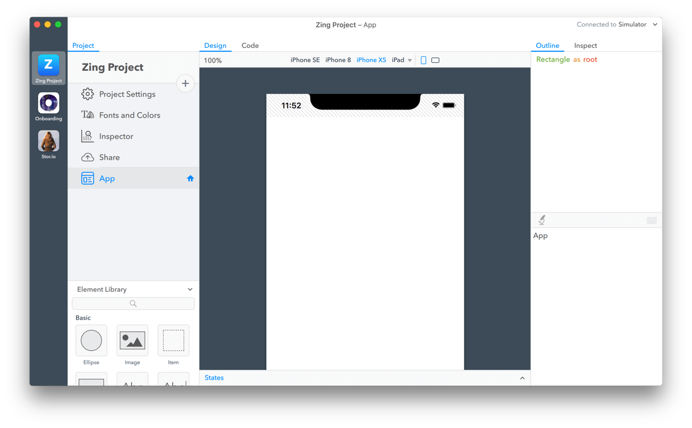The image size is (692, 428).
Task: Select the Item element from library
Action: click(173, 340)
